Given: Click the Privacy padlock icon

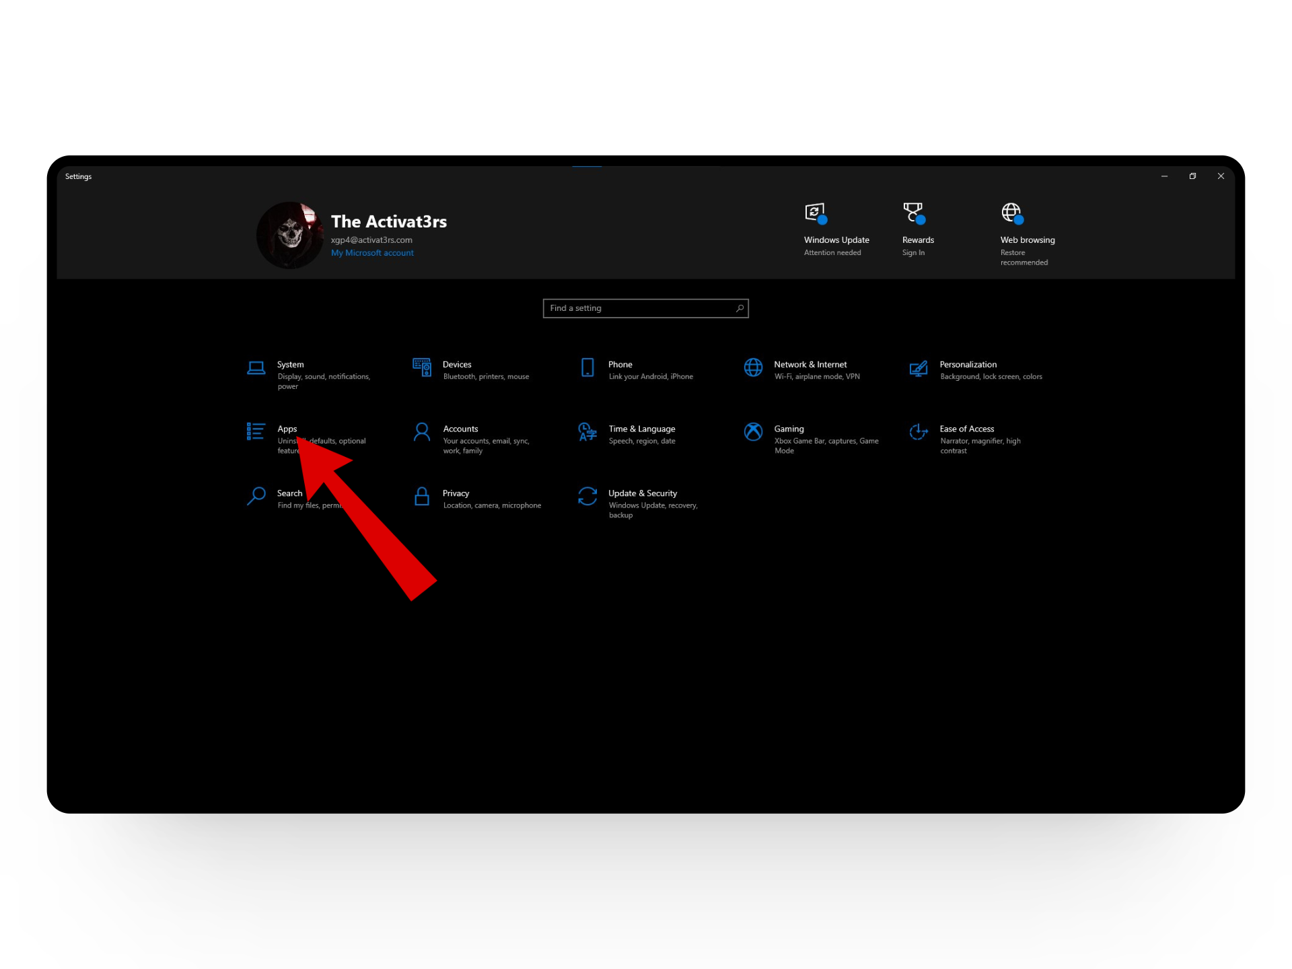Looking at the screenshot, I should coord(422,497).
